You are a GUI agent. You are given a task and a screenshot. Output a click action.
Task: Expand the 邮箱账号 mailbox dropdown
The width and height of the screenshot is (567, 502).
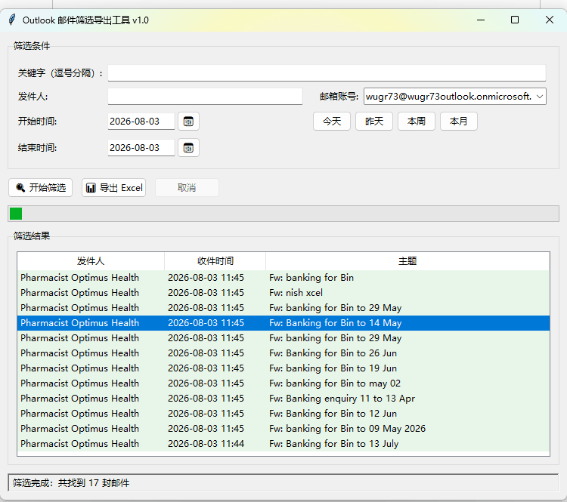[x=540, y=97]
